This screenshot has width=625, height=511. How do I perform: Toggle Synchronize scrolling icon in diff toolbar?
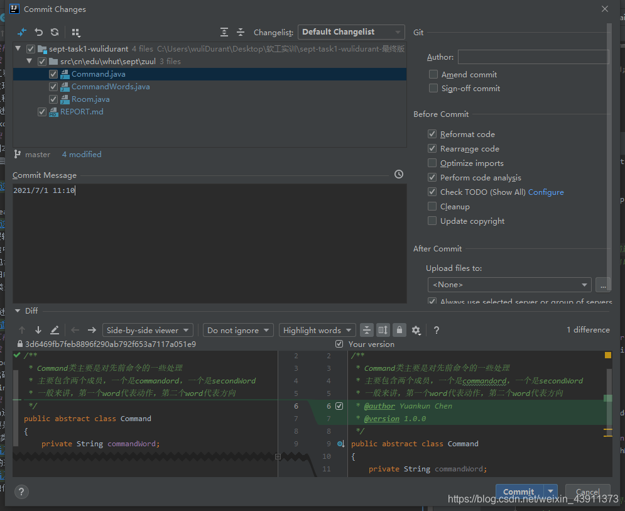point(383,330)
